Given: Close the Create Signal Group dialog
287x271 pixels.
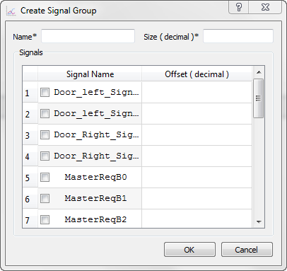Looking at the screenshot, I should tap(265, 7).
